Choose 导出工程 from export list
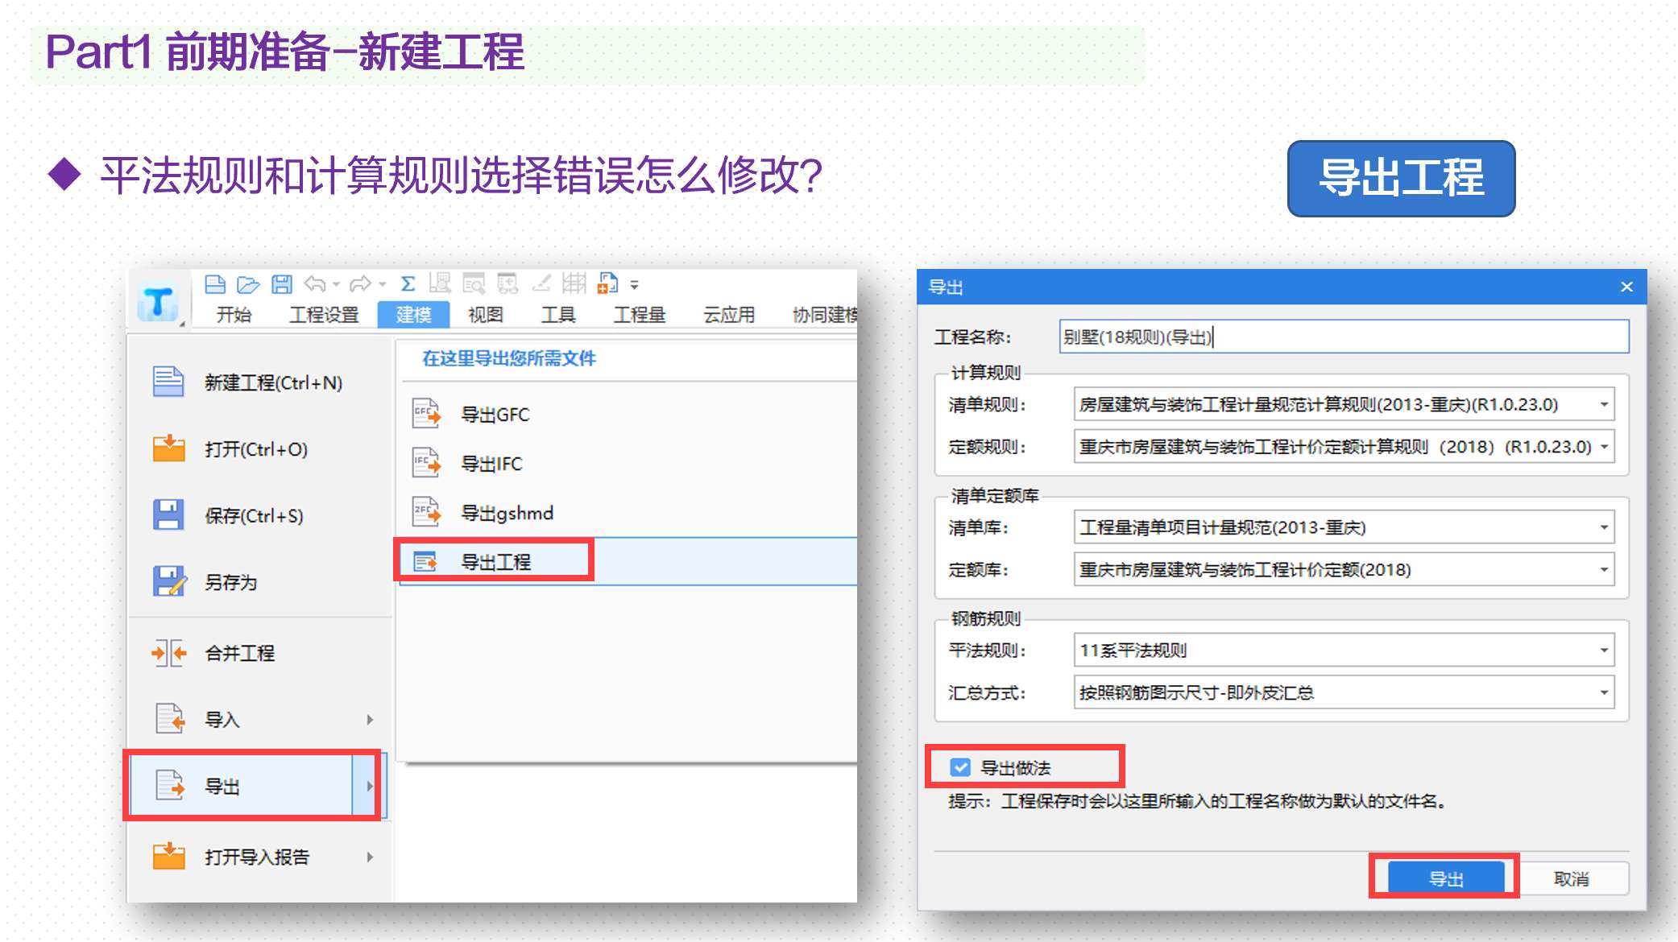Image resolution: width=1678 pixels, height=942 pixels. click(x=495, y=561)
